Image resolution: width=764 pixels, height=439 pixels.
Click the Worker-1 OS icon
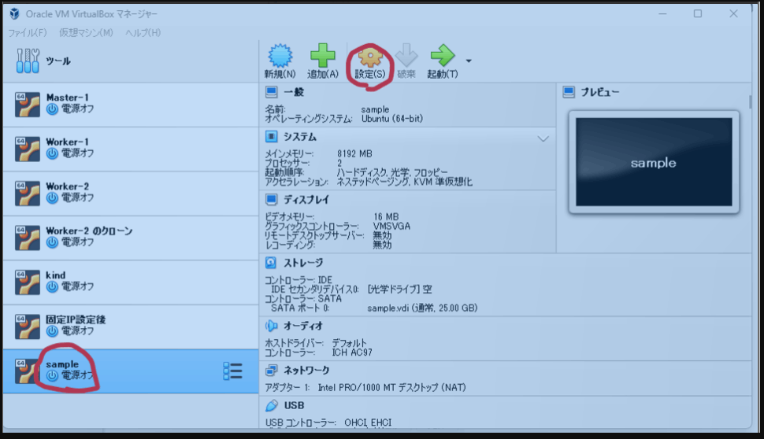pos(28,149)
